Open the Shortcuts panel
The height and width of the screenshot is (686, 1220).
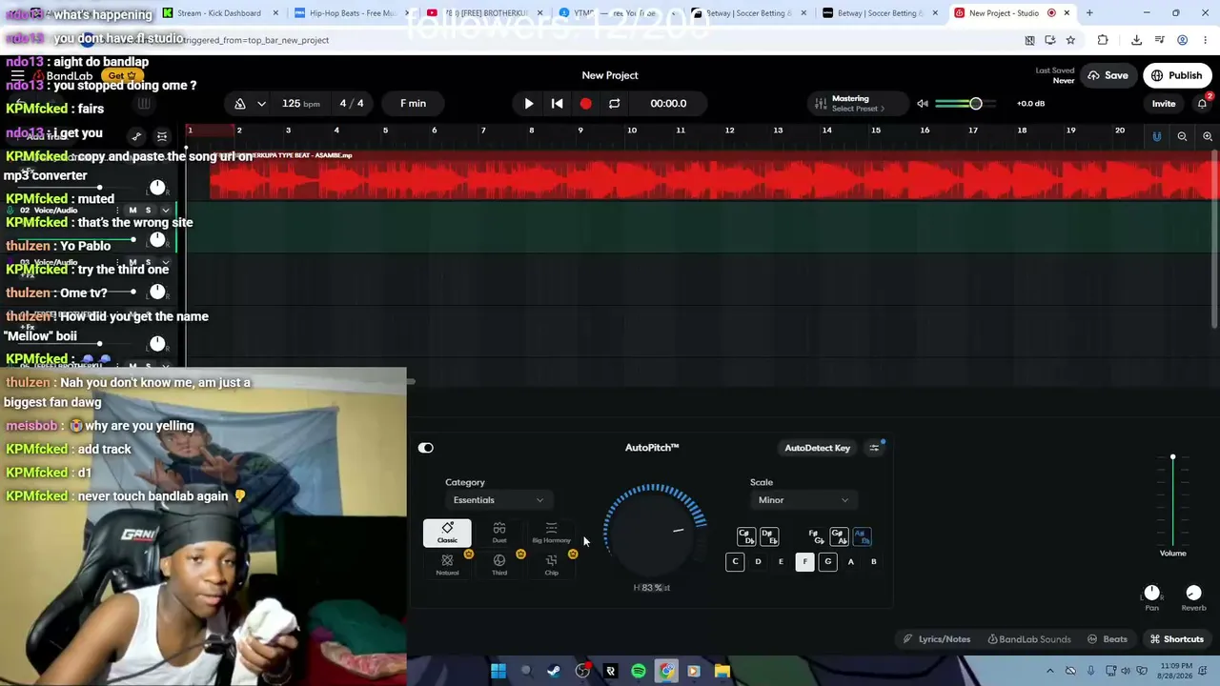(1176, 639)
